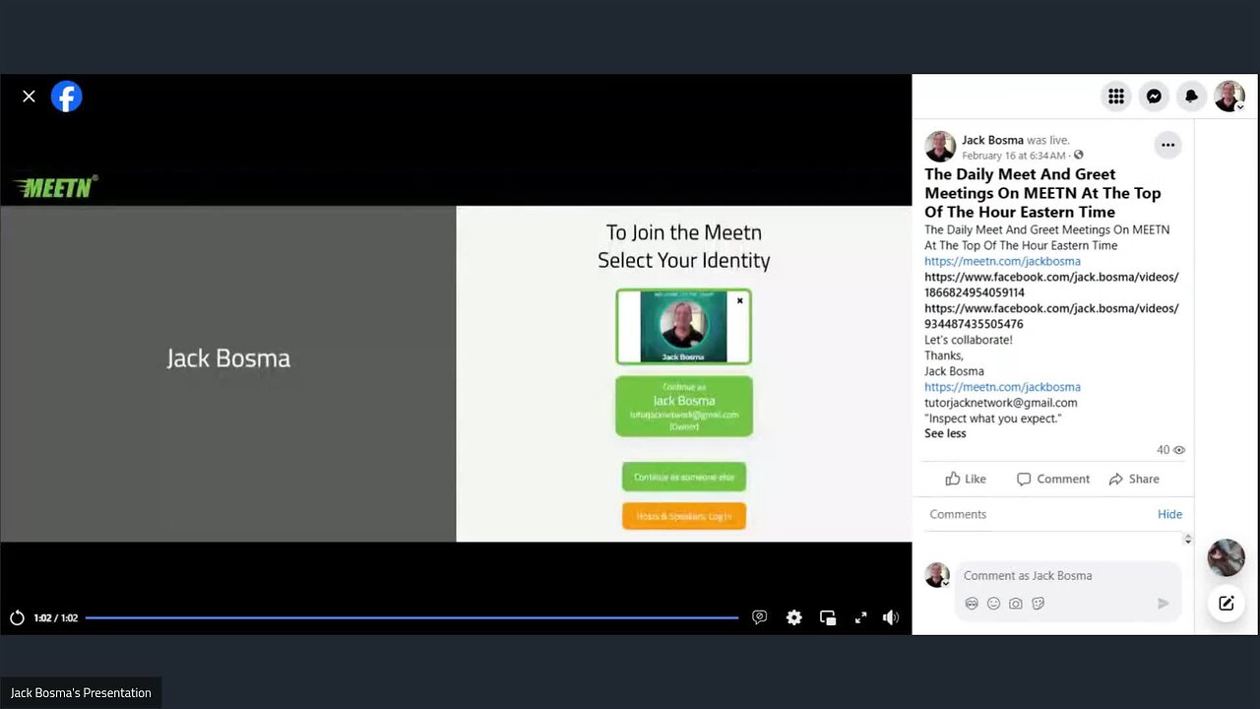Click the Comments heading label
This screenshot has height=709, width=1260.
point(958,514)
